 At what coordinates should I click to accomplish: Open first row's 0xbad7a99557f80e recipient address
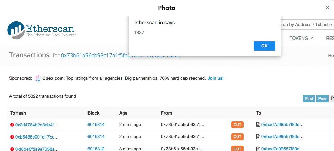(x=282, y=125)
